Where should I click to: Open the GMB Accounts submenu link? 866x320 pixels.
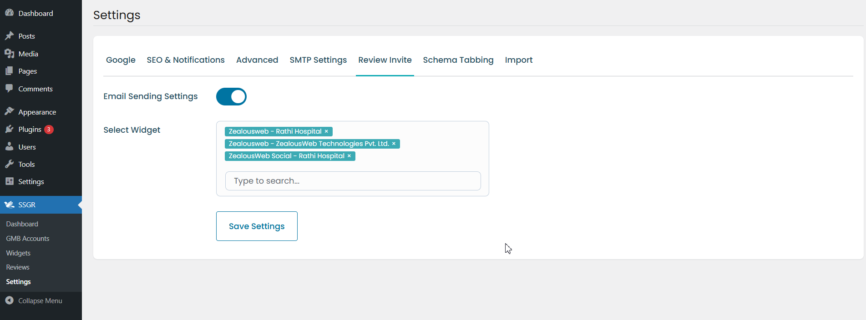pyautogui.click(x=28, y=239)
